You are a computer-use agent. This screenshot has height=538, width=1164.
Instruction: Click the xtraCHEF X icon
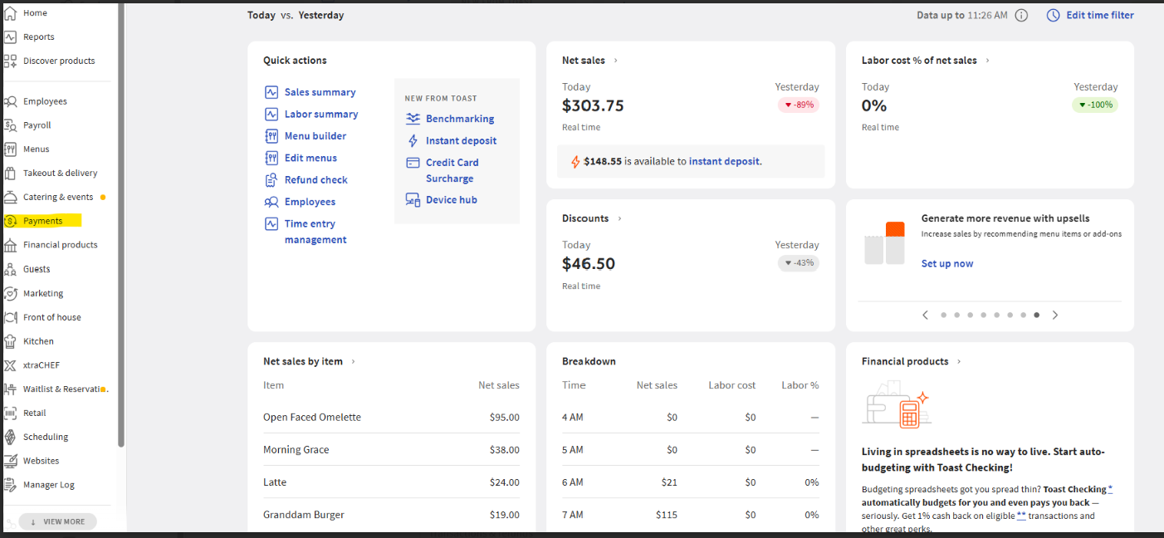(x=11, y=365)
